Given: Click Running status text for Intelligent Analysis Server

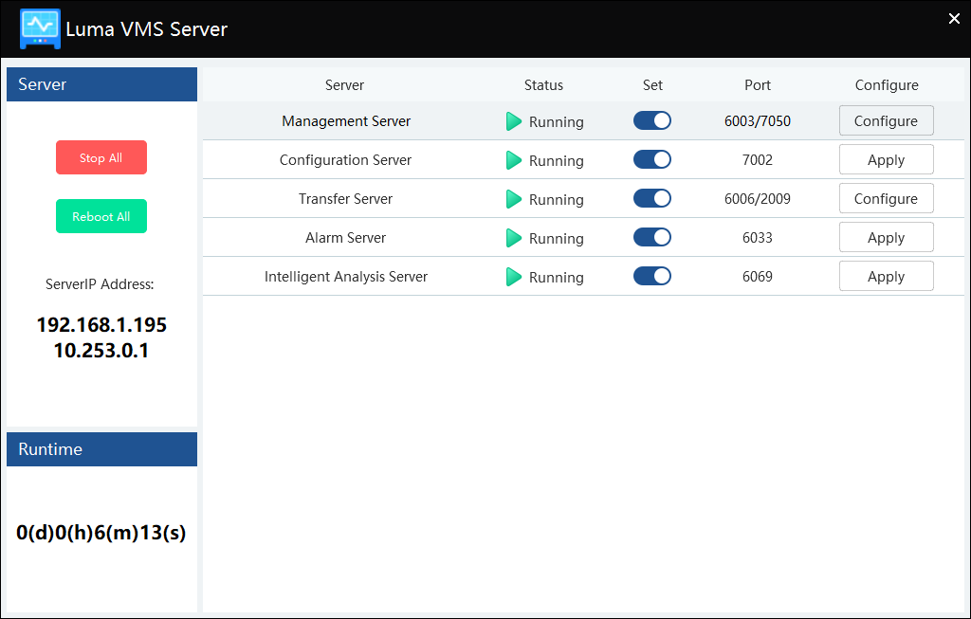Looking at the screenshot, I should 556,278.
